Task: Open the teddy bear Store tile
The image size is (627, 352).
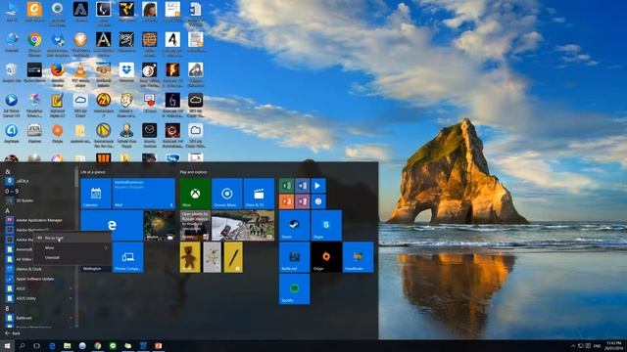Action: 190,257
